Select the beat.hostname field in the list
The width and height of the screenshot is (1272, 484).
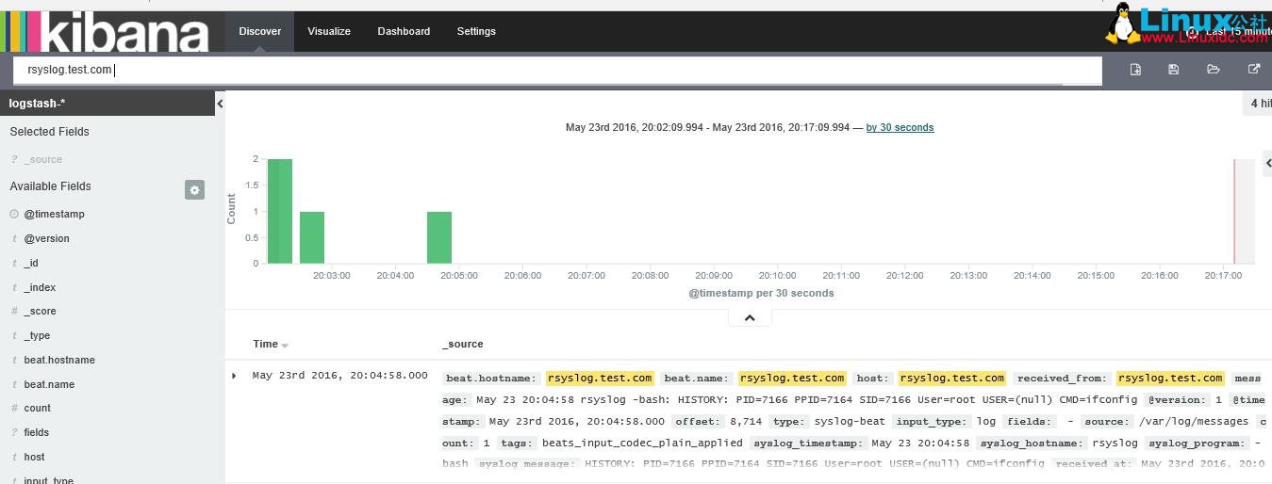click(59, 360)
